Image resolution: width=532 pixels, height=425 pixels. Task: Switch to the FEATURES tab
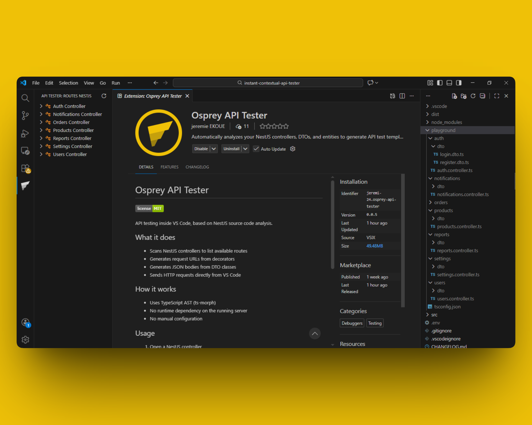[169, 167]
